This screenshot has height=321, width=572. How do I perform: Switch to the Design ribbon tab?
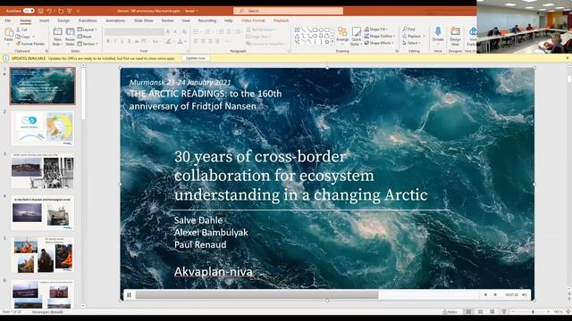pyautogui.click(x=63, y=21)
